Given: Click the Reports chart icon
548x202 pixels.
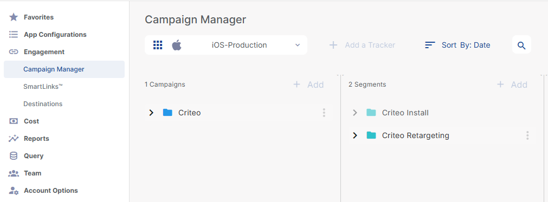Looking at the screenshot, I should tap(14, 139).
